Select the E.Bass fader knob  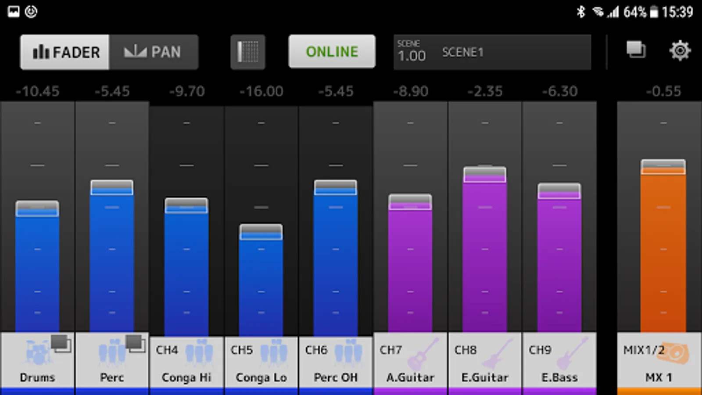pyautogui.click(x=559, y=191)
